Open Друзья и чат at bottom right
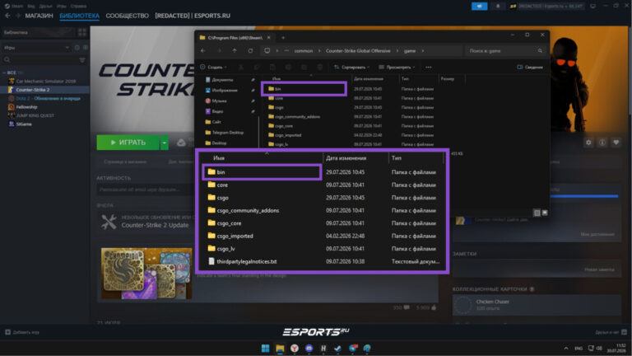 [611, 332]
